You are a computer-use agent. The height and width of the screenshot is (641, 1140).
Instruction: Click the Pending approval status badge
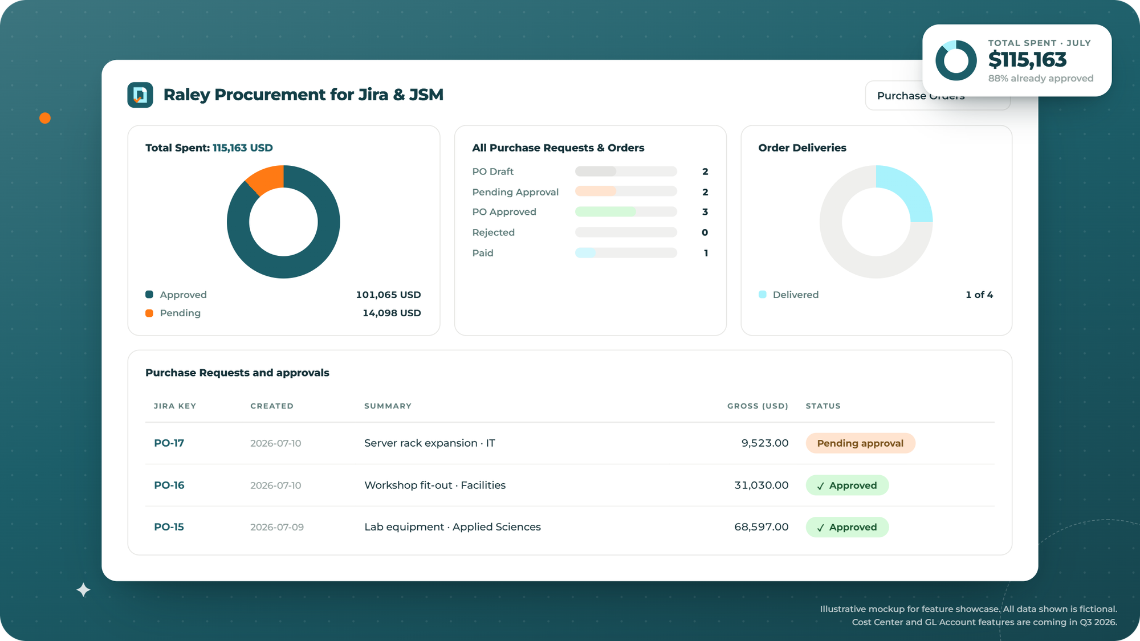[860, 443]
